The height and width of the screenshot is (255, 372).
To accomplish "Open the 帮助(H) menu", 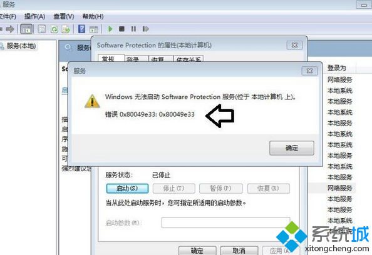I will pyautogui.click(x=93, y=16).
